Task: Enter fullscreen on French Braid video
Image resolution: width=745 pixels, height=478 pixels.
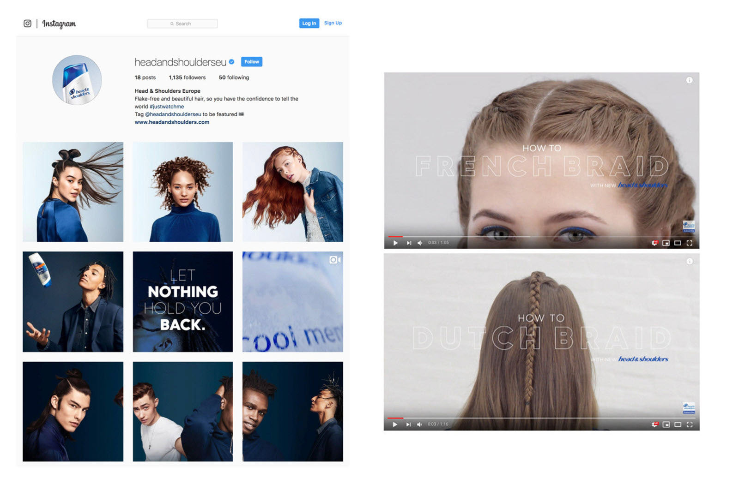Action: pyautogui.click(x=690, y=243)
